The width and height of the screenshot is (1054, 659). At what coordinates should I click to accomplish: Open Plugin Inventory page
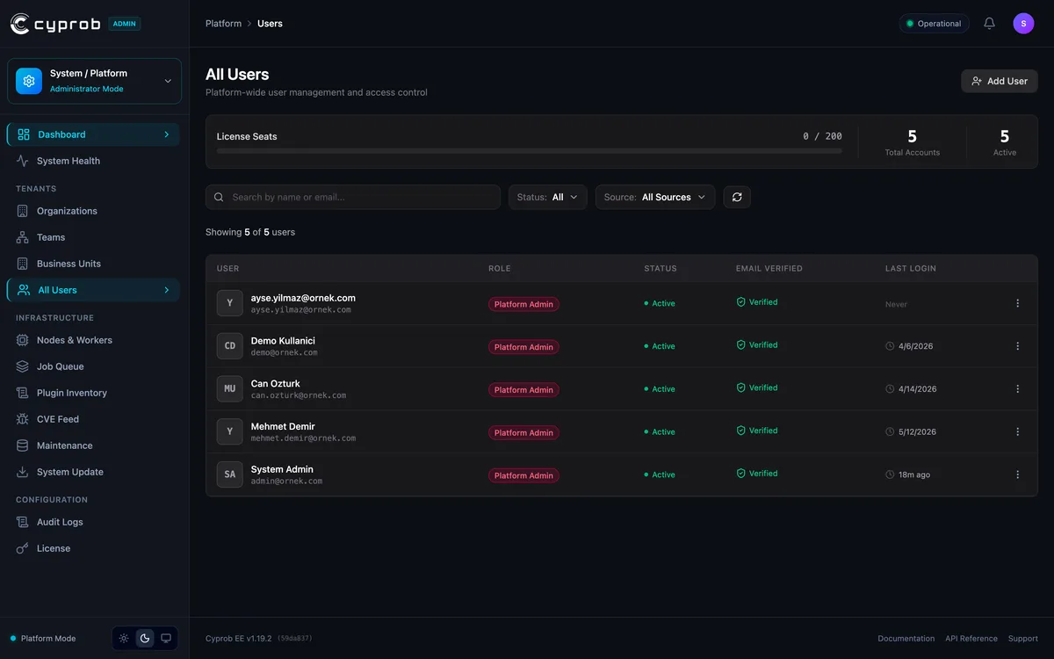pos(93,393)
